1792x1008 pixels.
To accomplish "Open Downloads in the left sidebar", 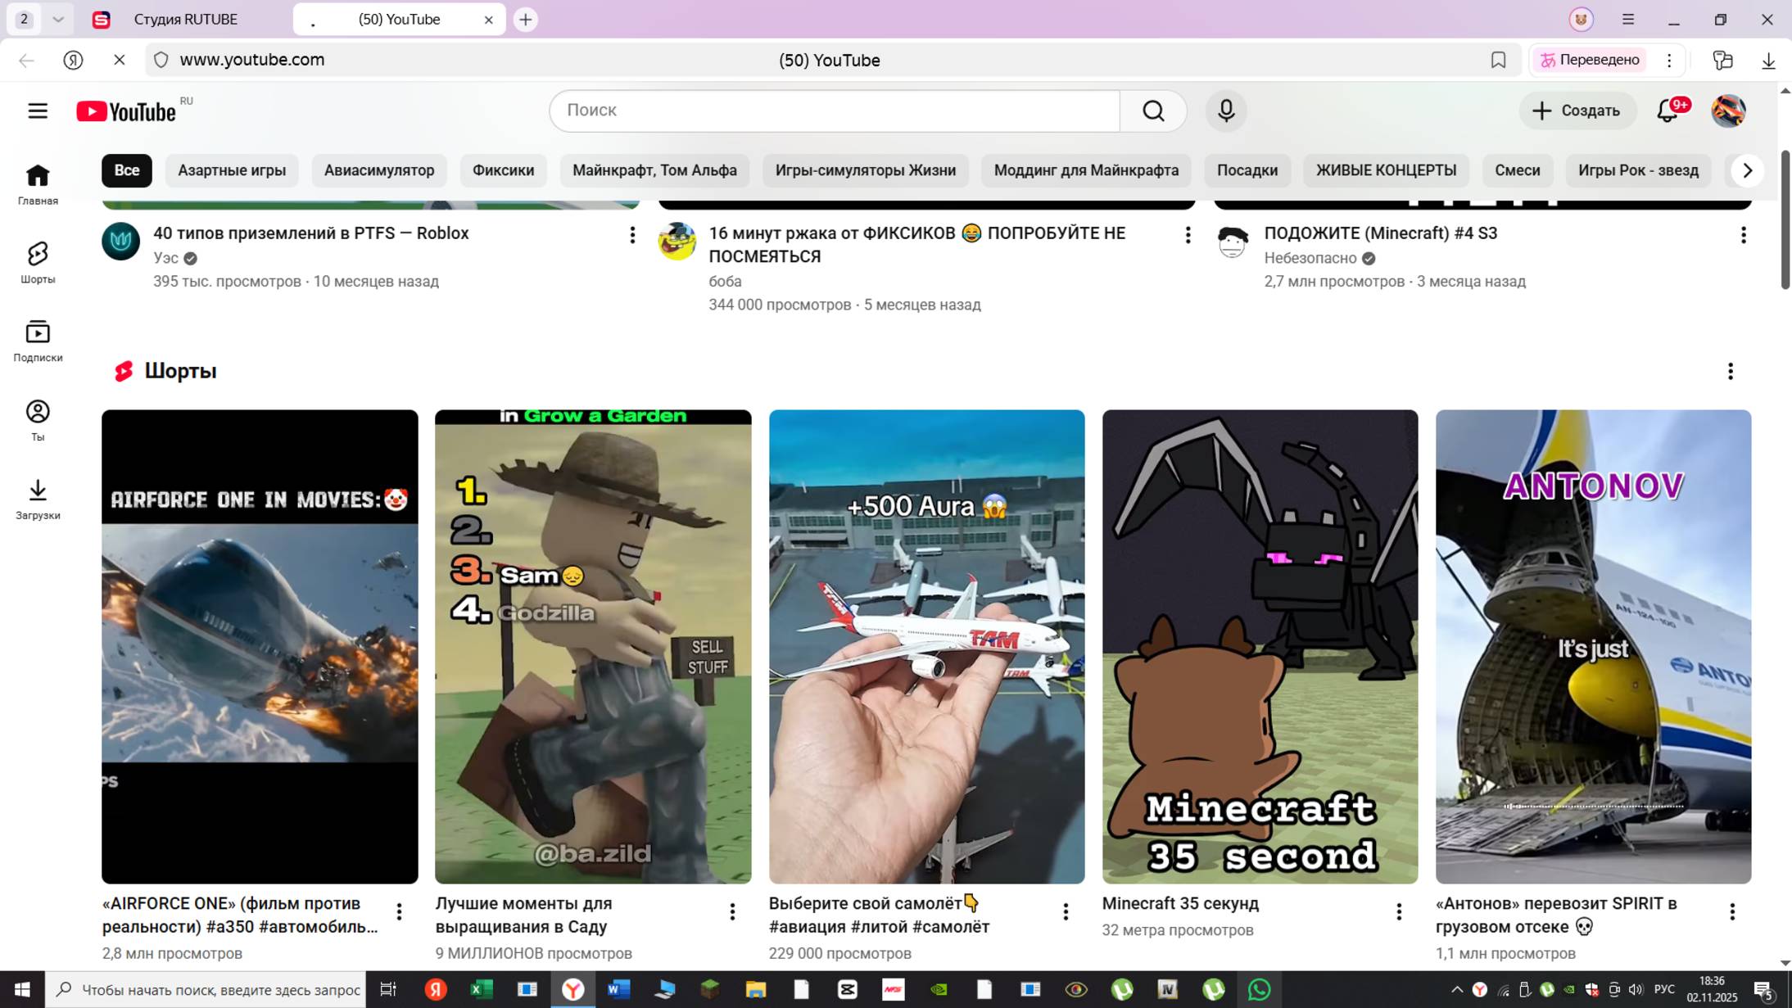I will [x=38, y=499].
